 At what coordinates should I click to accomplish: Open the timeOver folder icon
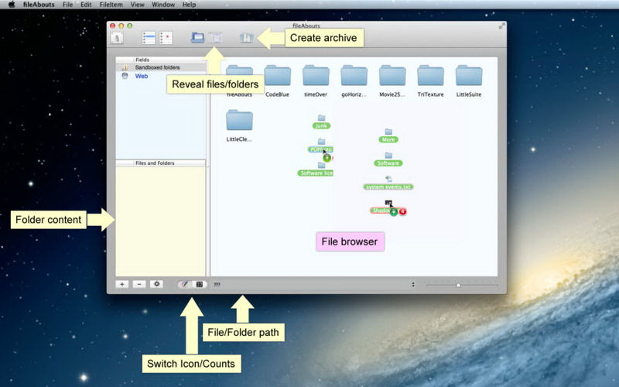(316, 76)
